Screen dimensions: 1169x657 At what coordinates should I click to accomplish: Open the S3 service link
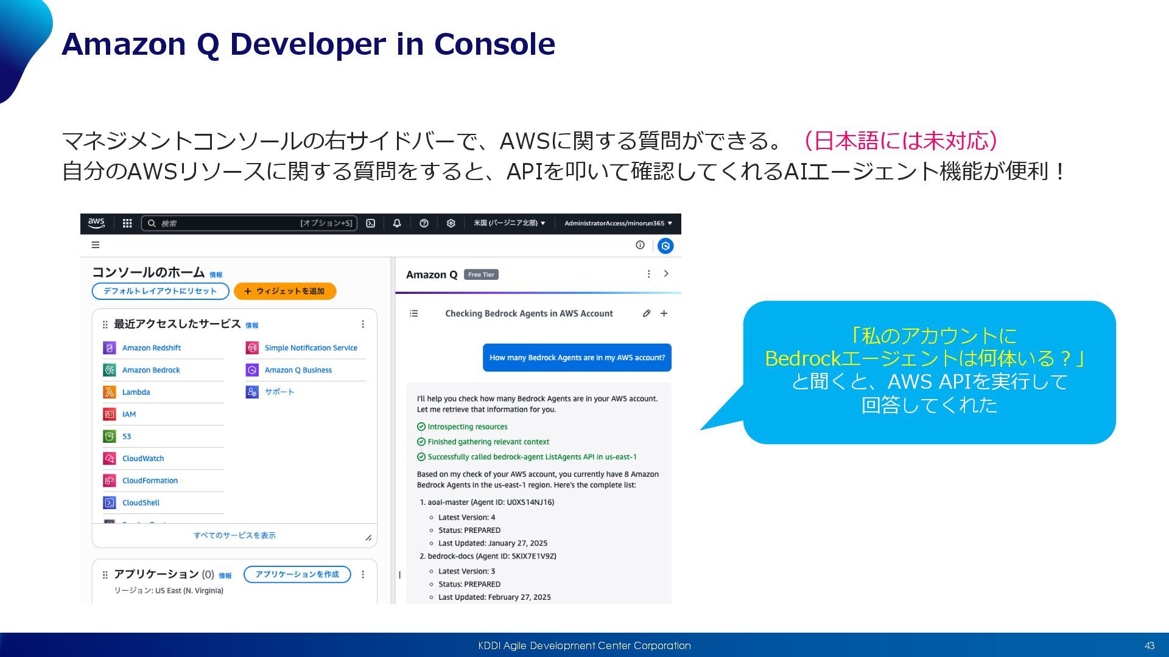(x=127, y=436)
